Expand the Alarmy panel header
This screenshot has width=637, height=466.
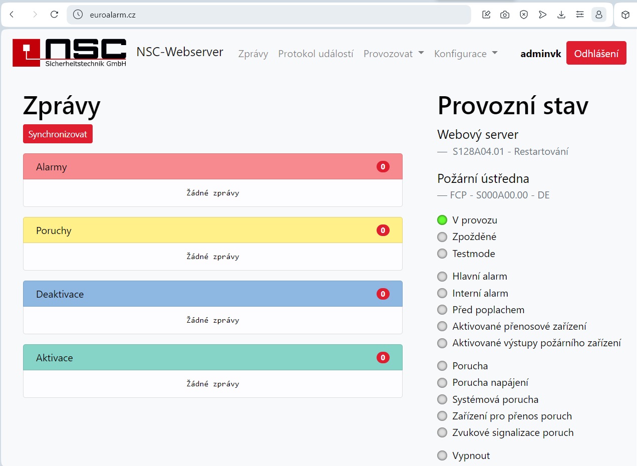[212, 167]
